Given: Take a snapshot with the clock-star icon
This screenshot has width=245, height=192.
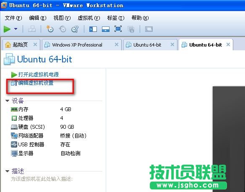Looking at the screenshot, I should click(50, 29).
